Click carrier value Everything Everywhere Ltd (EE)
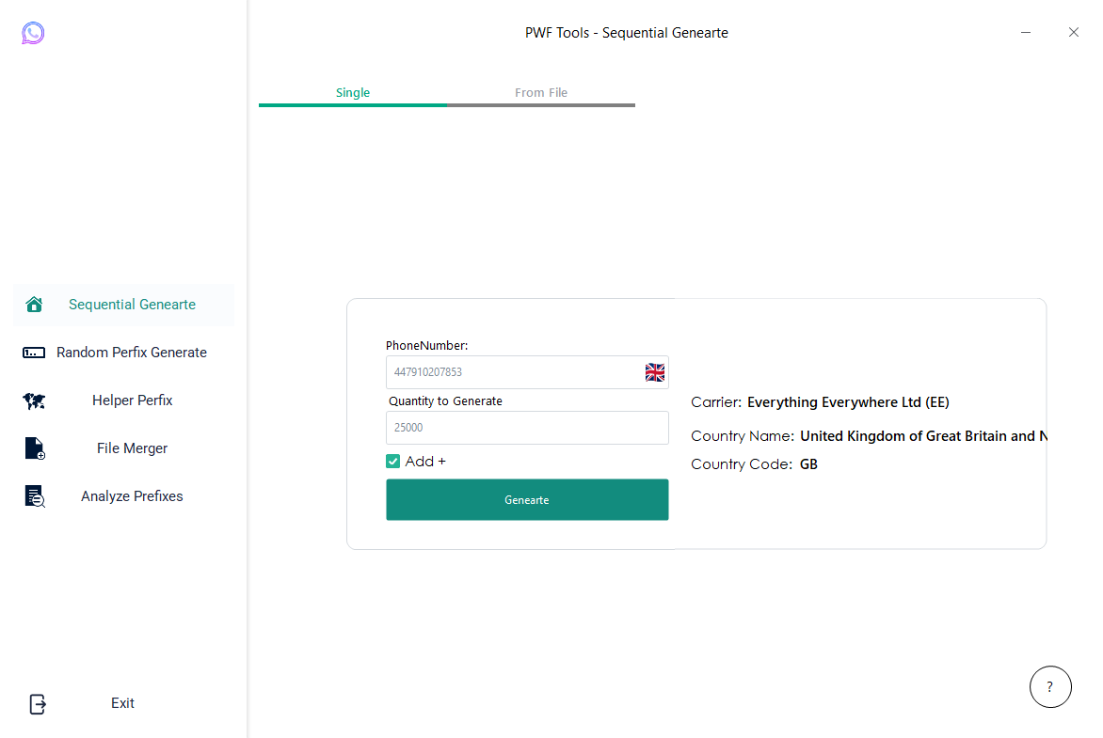 848,402
